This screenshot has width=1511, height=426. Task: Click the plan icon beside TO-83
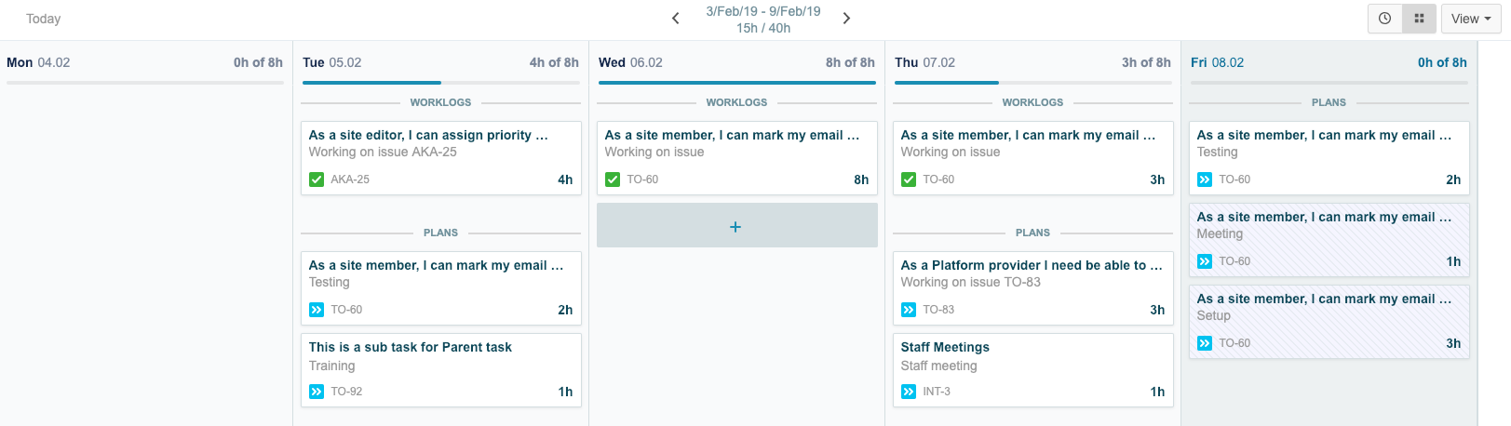coord(909,310)
